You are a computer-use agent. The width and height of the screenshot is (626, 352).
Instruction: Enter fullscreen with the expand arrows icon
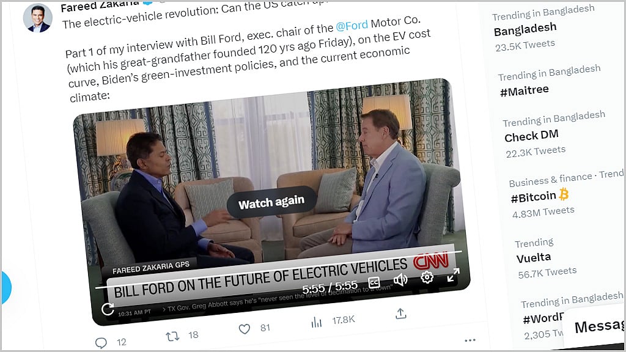453,274
